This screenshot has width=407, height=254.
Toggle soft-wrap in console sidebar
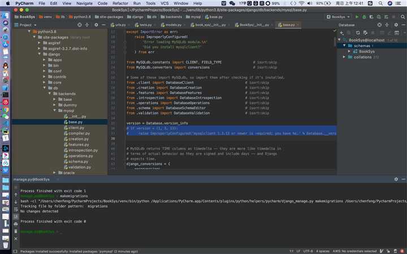(x=16, y=209)
